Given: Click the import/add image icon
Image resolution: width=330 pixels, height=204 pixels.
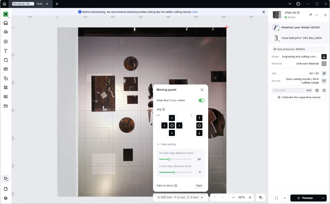Looking at the screenshot, I should click(x=5, y=42).
